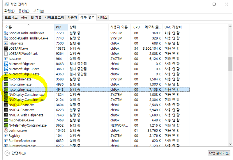Click the GoogleCrashHandler.exe process icon
This screenshot has height=160, width=233.
tap(6, 33)
